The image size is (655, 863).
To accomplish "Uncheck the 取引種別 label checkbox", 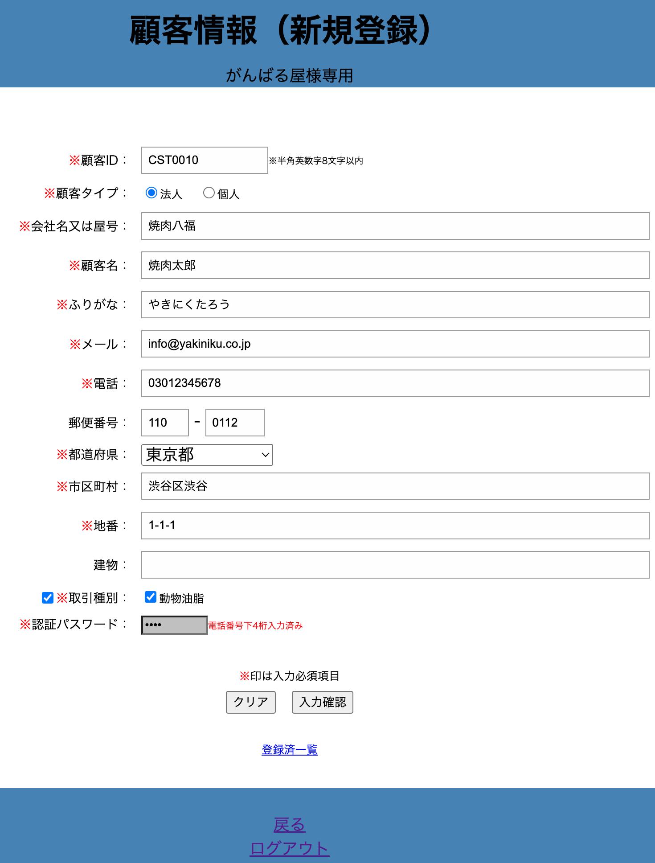I will [48, 598].
